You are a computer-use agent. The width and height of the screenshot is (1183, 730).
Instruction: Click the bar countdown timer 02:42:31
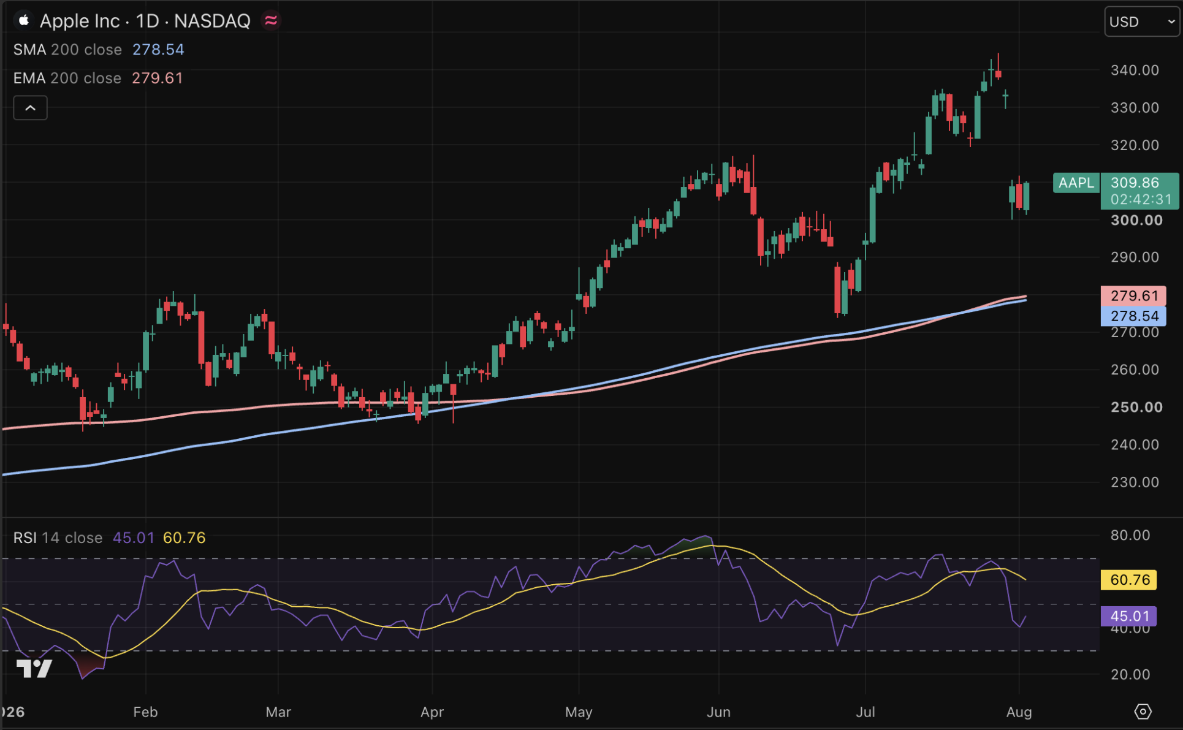[x=1141, y=199]
